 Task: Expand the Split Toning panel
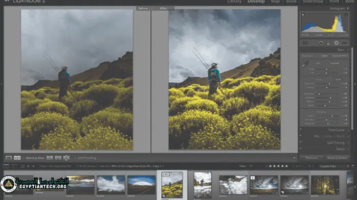pyautogui.click(x=336, y=143)
